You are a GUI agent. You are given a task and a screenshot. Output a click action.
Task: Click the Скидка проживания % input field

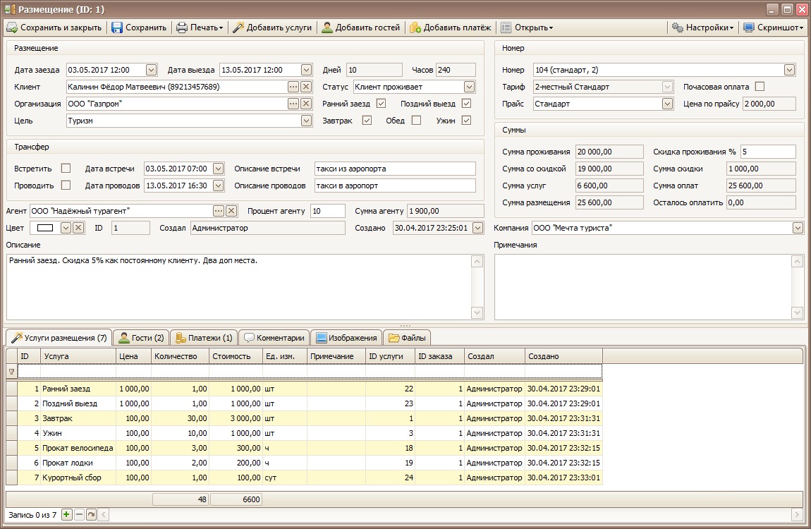767,152
